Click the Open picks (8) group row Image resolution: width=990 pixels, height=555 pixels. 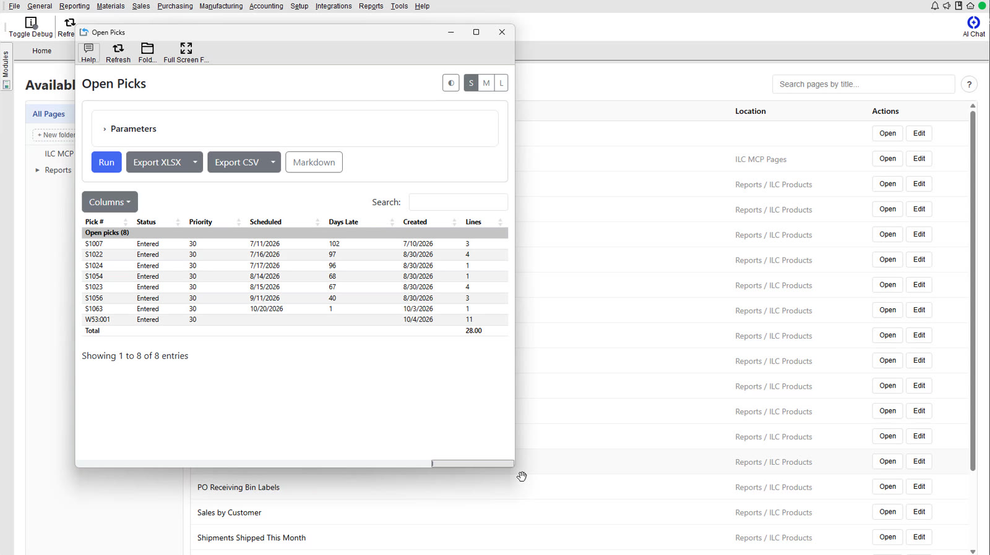295,233
